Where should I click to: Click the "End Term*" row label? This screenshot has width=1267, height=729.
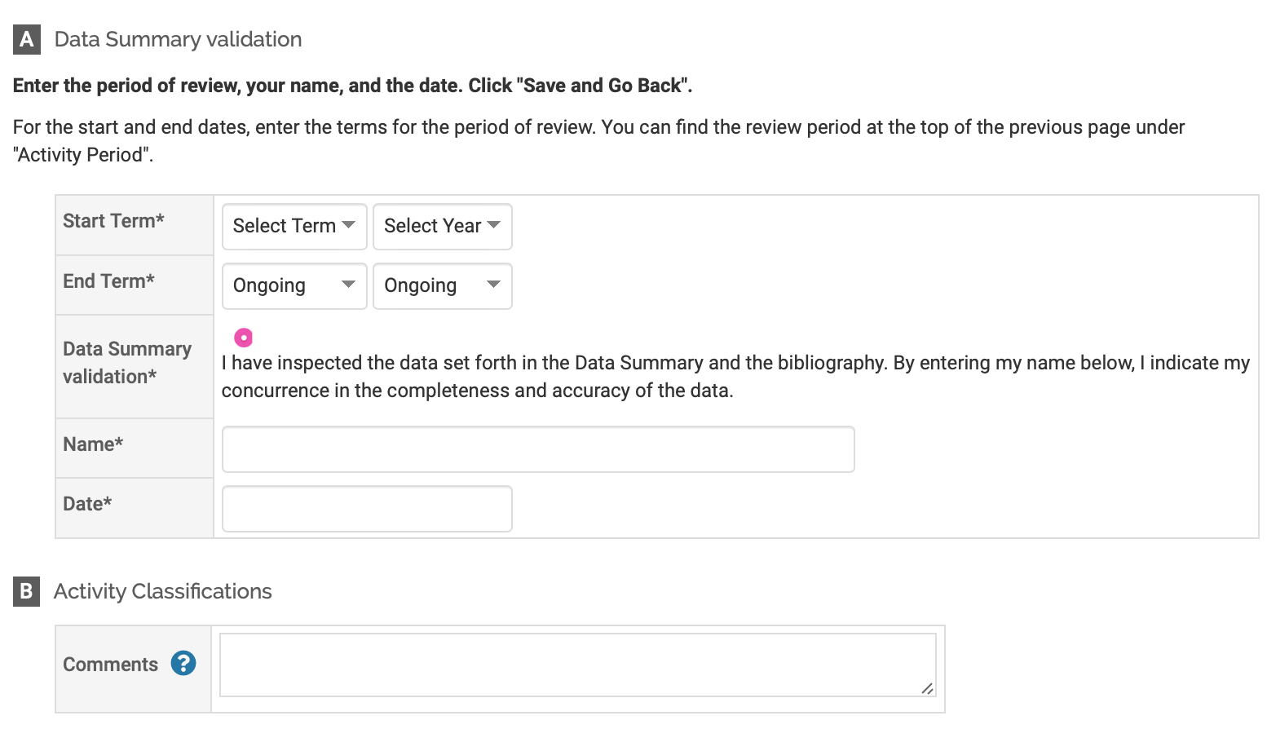[108, 281]
